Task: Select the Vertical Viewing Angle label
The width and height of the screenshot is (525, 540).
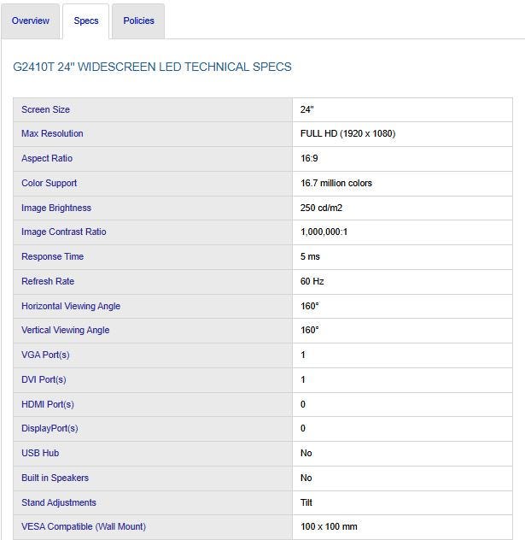Action: [x=66, y=330]
